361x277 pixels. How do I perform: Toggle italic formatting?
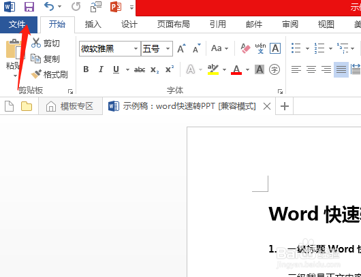101,69
